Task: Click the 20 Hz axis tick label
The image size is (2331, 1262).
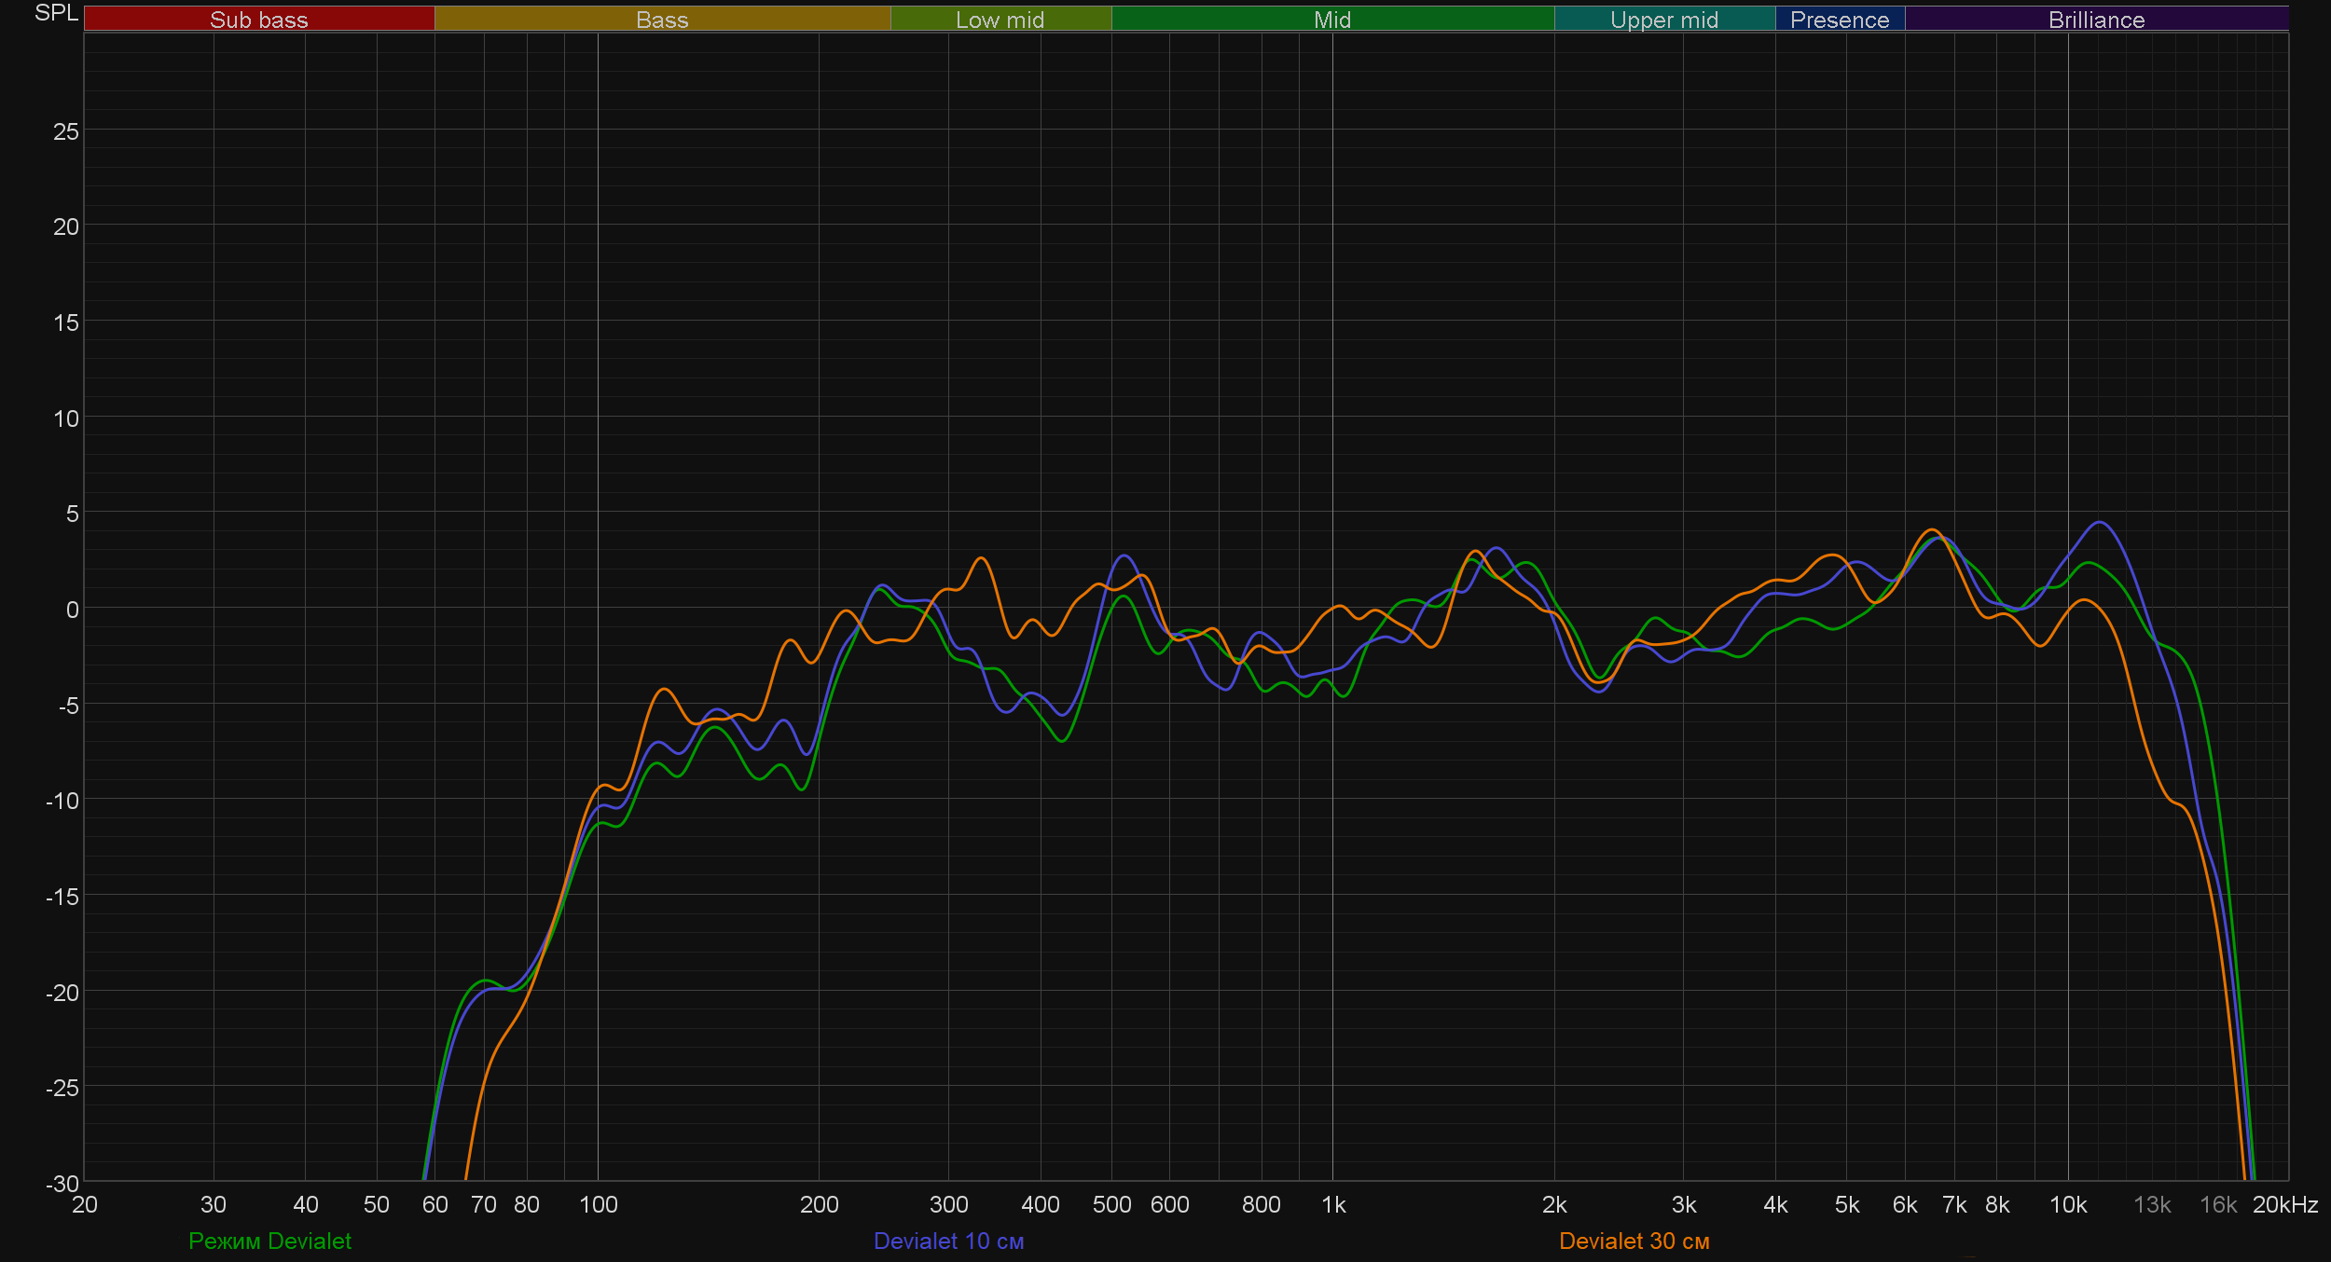Action: pos(85,1205)
